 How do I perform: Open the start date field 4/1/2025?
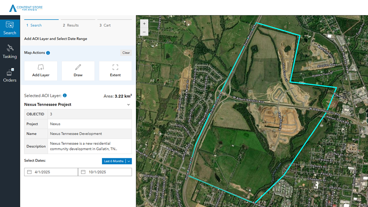[51, 172]
